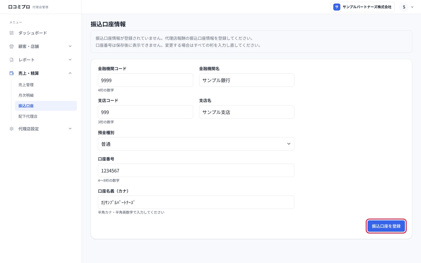This screenshot has height=263, width=421.
Task: Focus the 口座名義（カナ） input field
Action: coord(196,202)
